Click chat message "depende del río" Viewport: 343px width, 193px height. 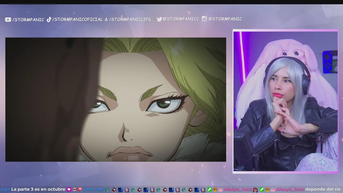tap(323, 189)
